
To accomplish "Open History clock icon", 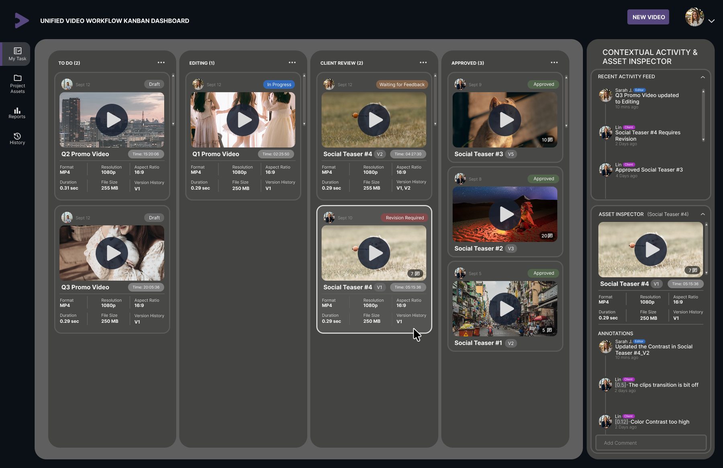I will coord(17,136).
